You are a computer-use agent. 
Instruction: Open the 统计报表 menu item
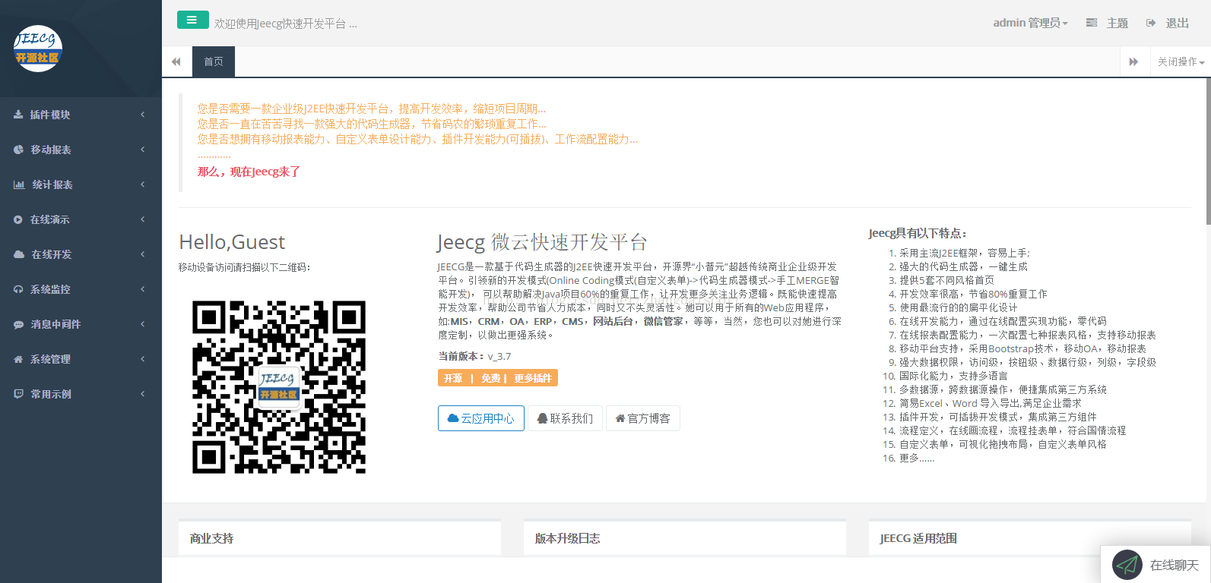[81, 184]
